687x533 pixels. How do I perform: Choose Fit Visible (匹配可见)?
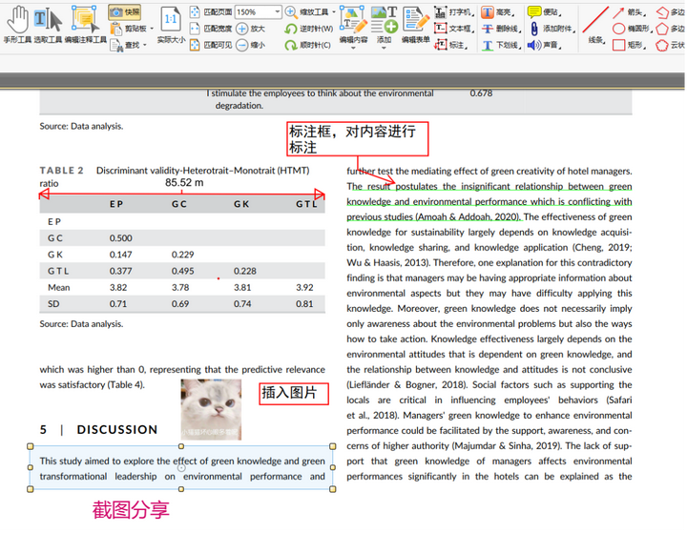211,45
